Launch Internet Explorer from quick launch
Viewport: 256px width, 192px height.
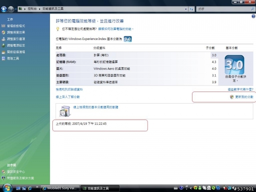30,188
